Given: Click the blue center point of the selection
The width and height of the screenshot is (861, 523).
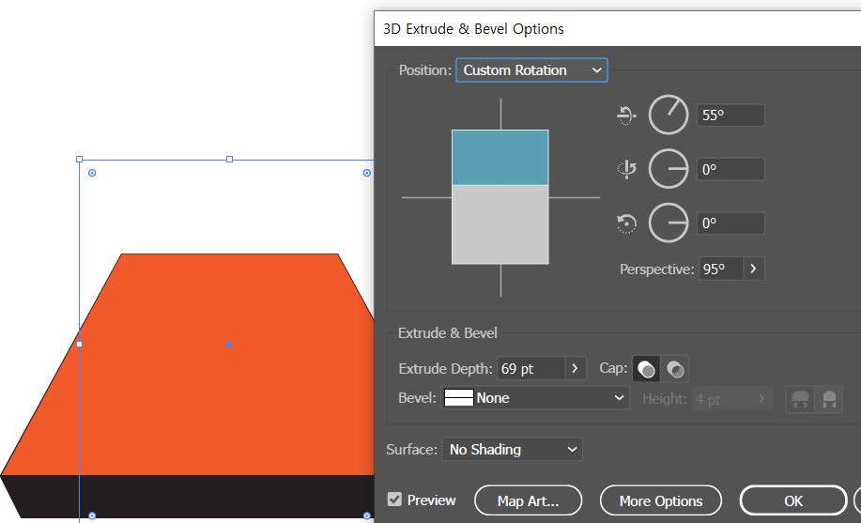Looking at the screenshot, I should click(229, 345).
